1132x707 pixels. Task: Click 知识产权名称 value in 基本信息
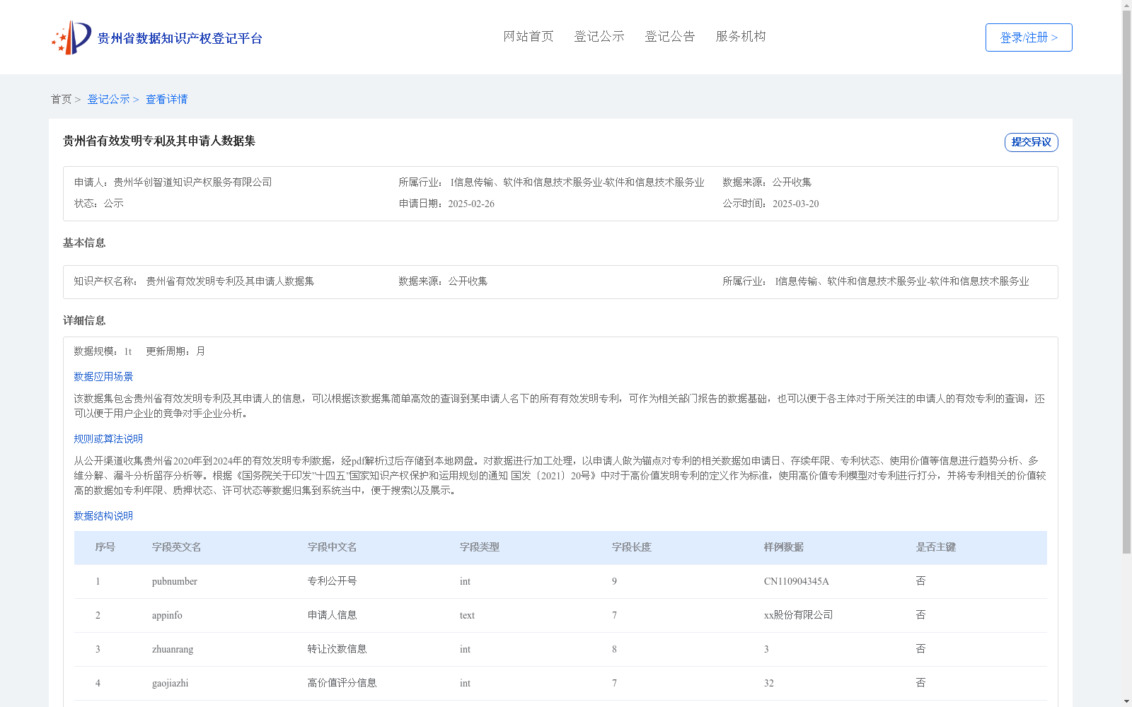[x=230, y=281]
